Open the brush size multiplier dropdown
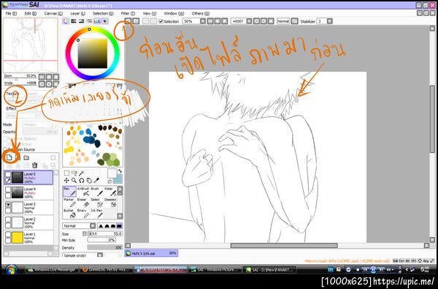 (x=85, y=233)
